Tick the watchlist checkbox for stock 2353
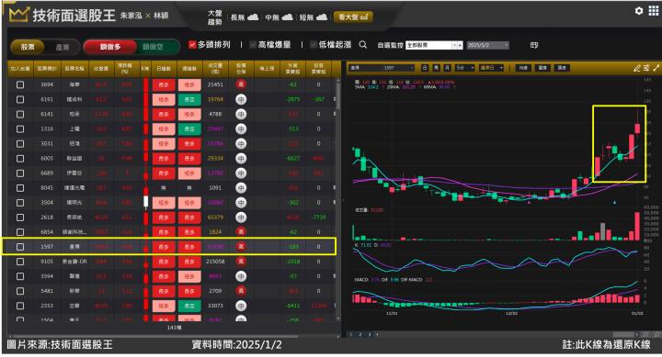This screenshot has width=662, height=357. [20, 306]
